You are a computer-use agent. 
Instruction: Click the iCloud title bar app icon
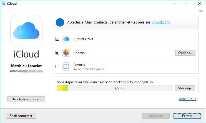(3, 4)
